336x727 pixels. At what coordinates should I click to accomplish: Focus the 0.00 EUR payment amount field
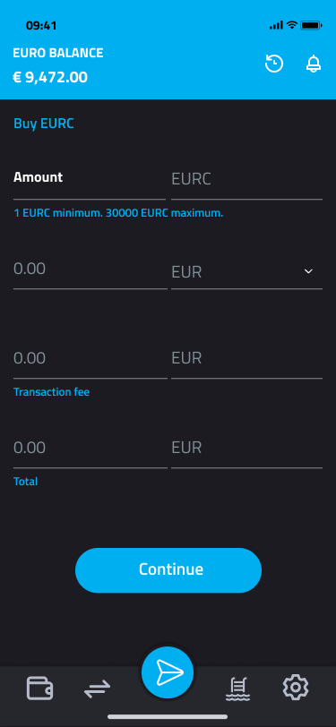(x=90, y=269)
